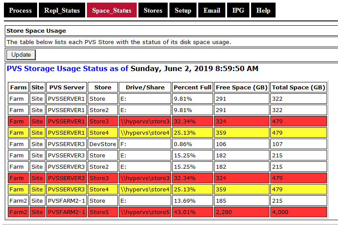Select the 43.01% percent full cell
Screen dimensions: 338x228
click(x=193, y=212)
